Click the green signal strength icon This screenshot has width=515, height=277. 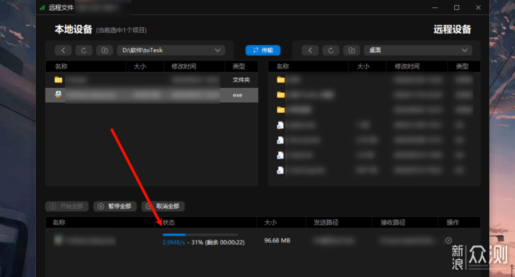[42, 8]
